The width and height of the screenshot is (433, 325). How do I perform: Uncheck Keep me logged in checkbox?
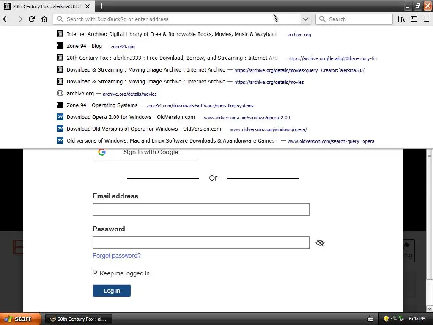pyautogui.click(x=95, y=273)
